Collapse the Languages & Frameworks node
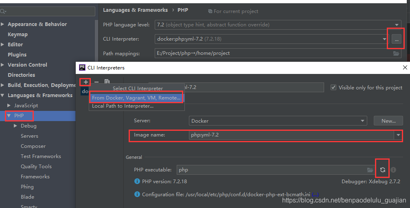This screenshot has width=410, height=208. [2, 95]
